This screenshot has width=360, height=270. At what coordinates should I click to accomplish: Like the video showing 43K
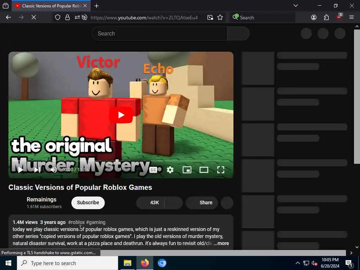tap(150, 203)
